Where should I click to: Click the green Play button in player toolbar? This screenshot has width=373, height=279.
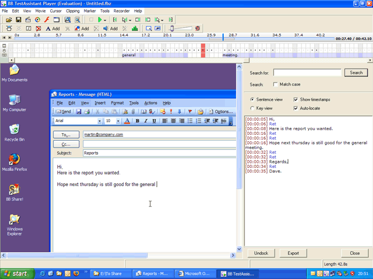point(100,20)
